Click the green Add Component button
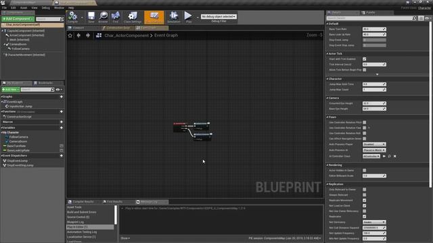This screenshot has height=243, width=433. tap(18, 19)
